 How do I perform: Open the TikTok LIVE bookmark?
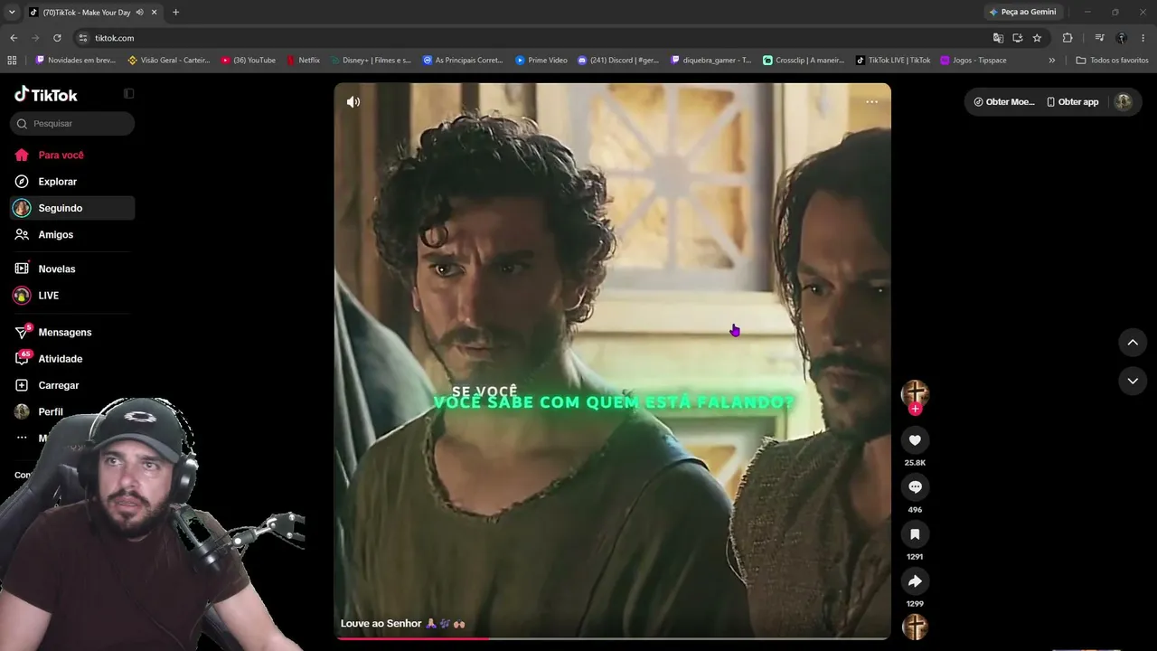(893, 61)
